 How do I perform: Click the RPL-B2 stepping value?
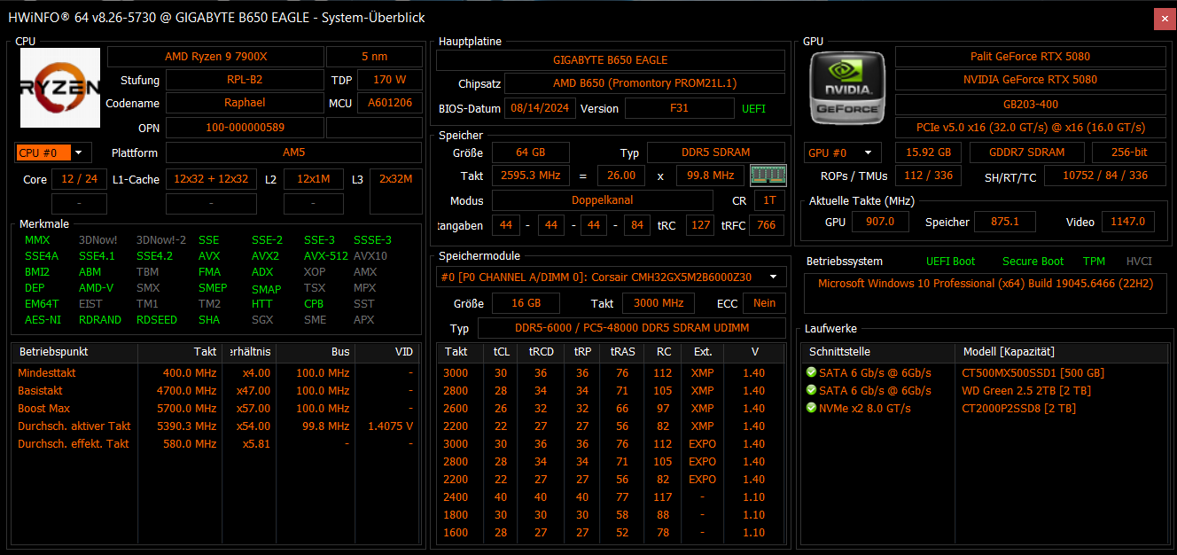click(x=245, y=80)
